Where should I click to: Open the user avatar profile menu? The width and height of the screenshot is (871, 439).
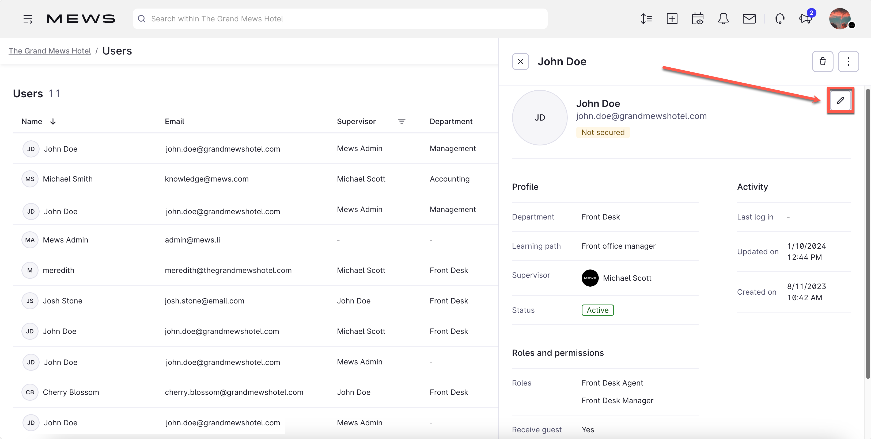pyautogui.click(x=841, y=18)
